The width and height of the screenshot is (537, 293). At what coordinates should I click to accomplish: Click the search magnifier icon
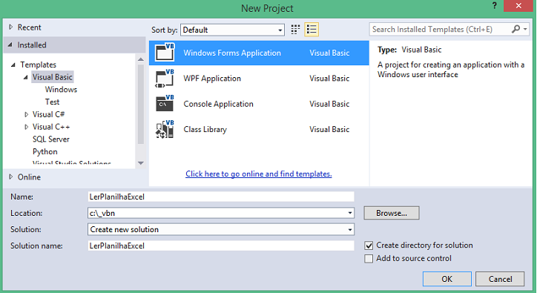[x=515, y=29]
